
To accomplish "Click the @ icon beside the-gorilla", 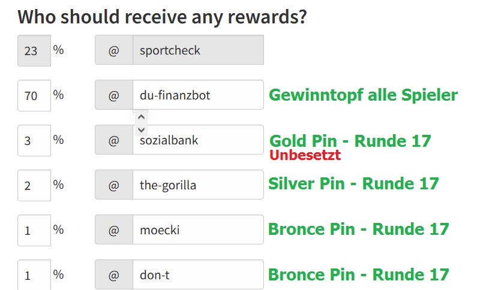I will click(114, 185).
